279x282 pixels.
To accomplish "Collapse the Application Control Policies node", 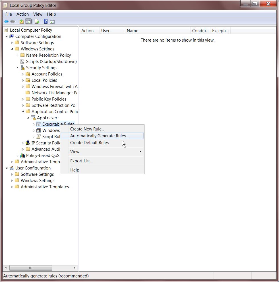I will click(x=23, y=112).
